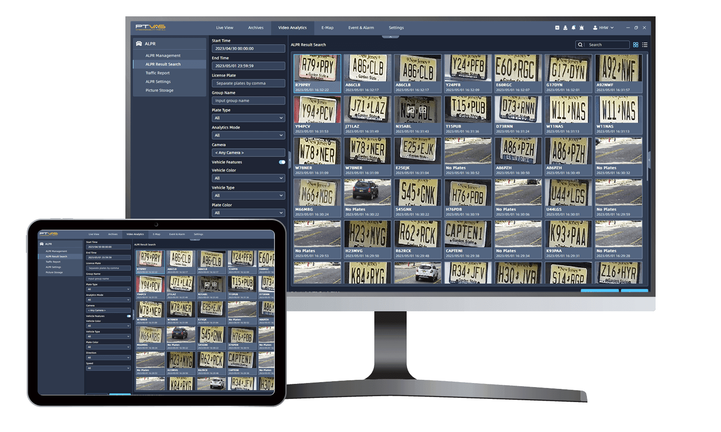721x432 pixels.
Task: Toggle Vehicle Features switch on the tablet
Action: click(x=129, y=316)
